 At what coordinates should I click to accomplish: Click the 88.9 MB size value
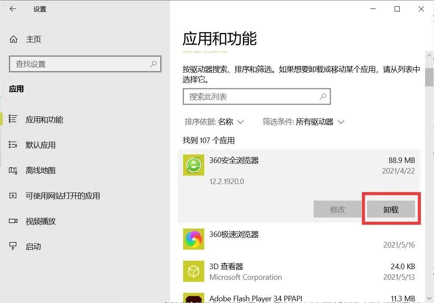(402, 160)
